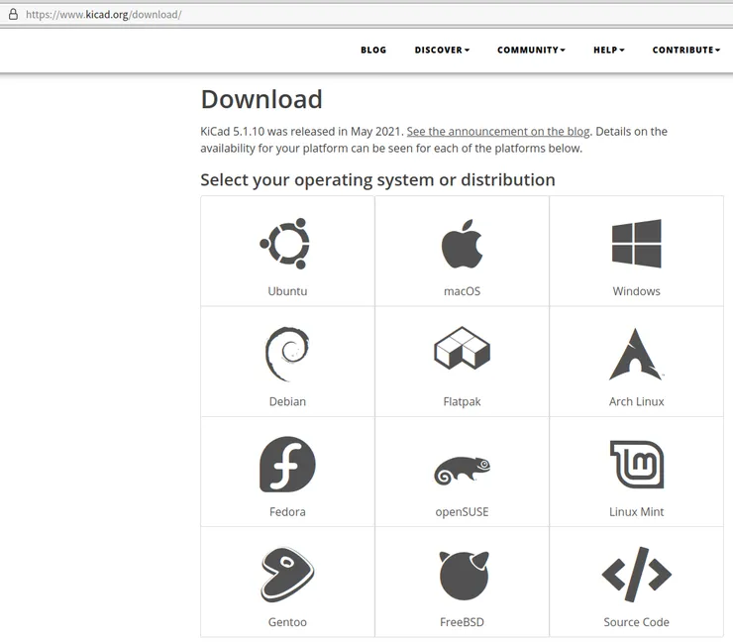Screen dimensions: 733x643
Task: Select the Gentoo text label
Action: point(287,622)
